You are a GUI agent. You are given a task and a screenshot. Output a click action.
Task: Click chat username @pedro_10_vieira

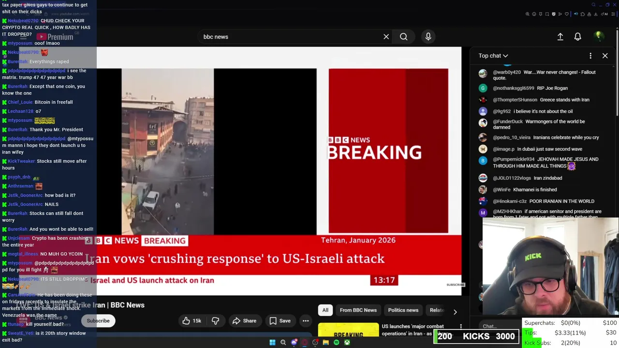[512, 137]
